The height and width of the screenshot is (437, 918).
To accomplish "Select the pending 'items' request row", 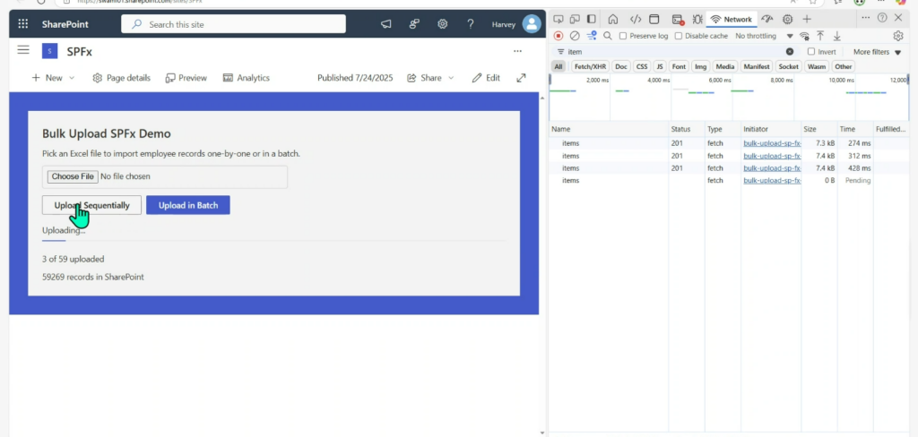I will (728, 181).
